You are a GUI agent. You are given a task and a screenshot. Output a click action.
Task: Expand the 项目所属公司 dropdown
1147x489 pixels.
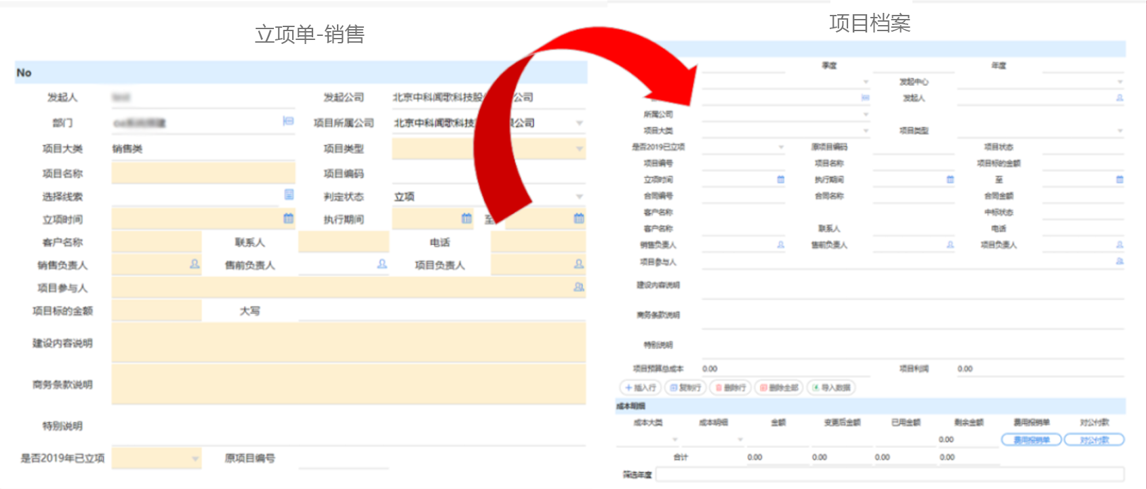click(580, 123)
